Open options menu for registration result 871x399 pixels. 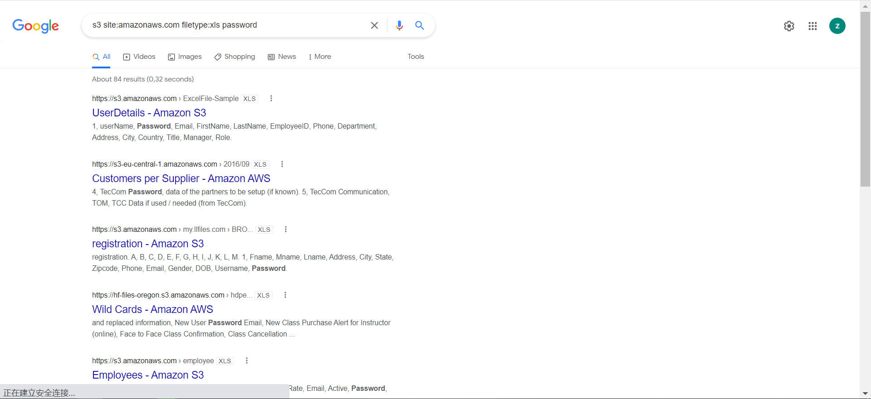286,229
